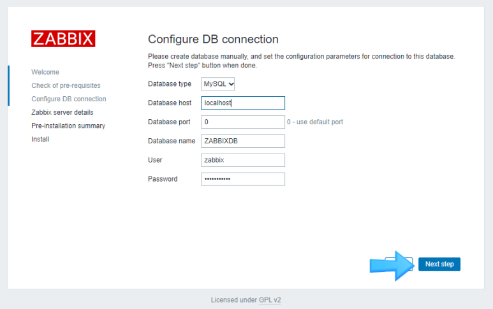This screenshot has height=309, width=493.
Task: Click the Database name label
Action: click(x=172, y=141)
